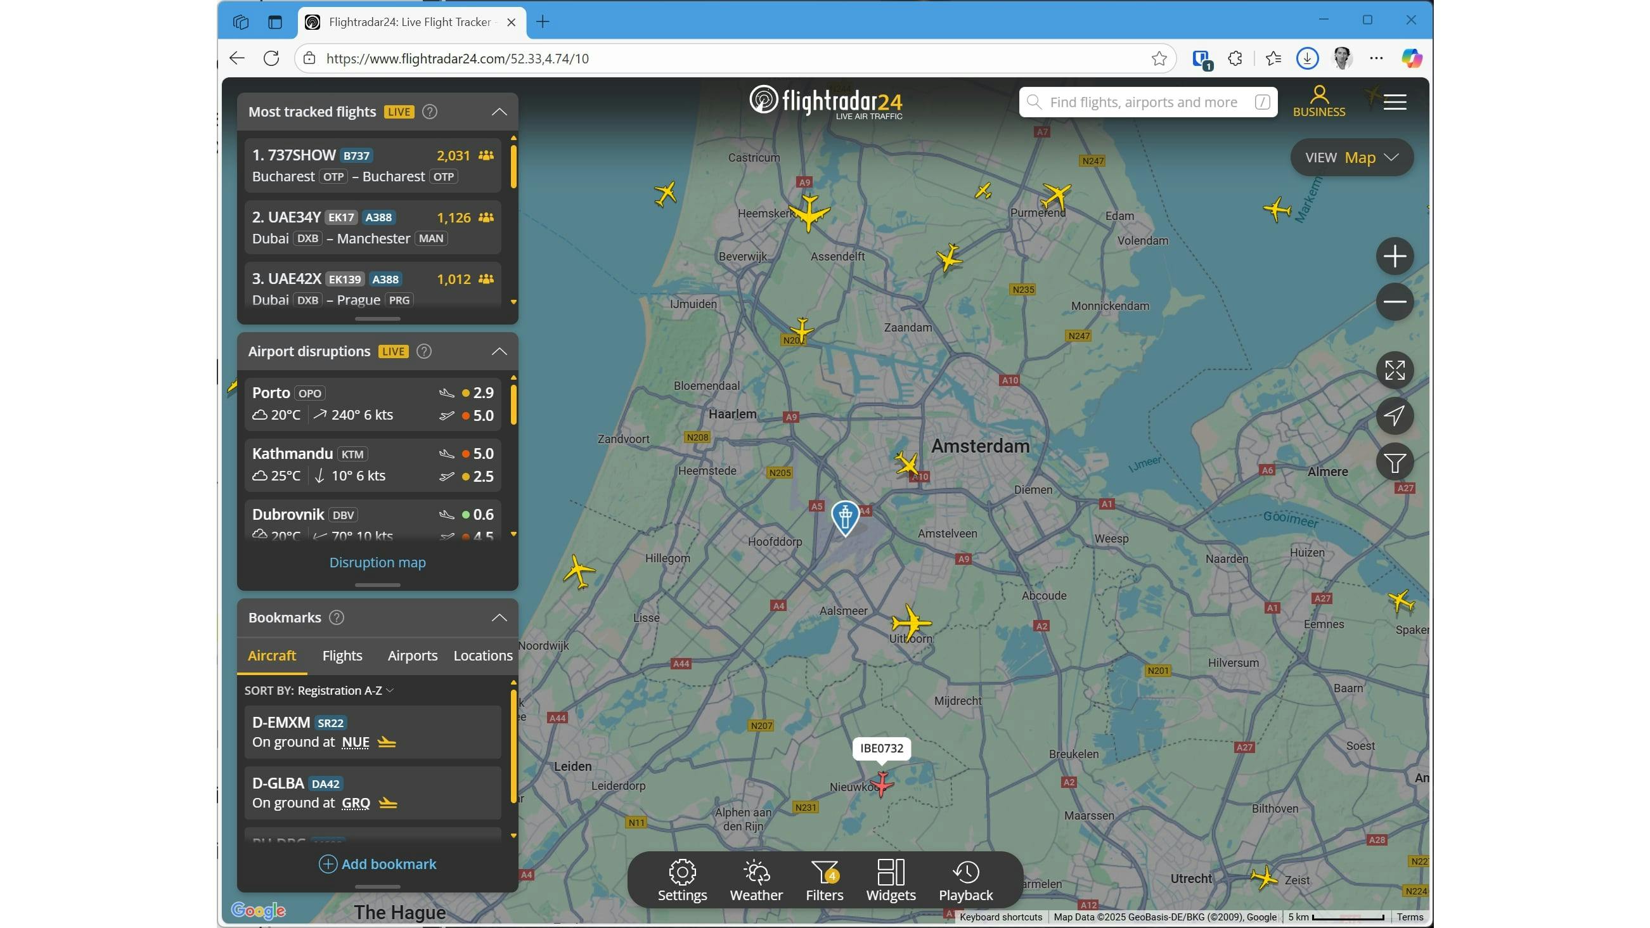Viewport: 1650px width, 928px height.
Task: Click Add bookmark button
Action: pyautogui.click(x=377, y=864)
